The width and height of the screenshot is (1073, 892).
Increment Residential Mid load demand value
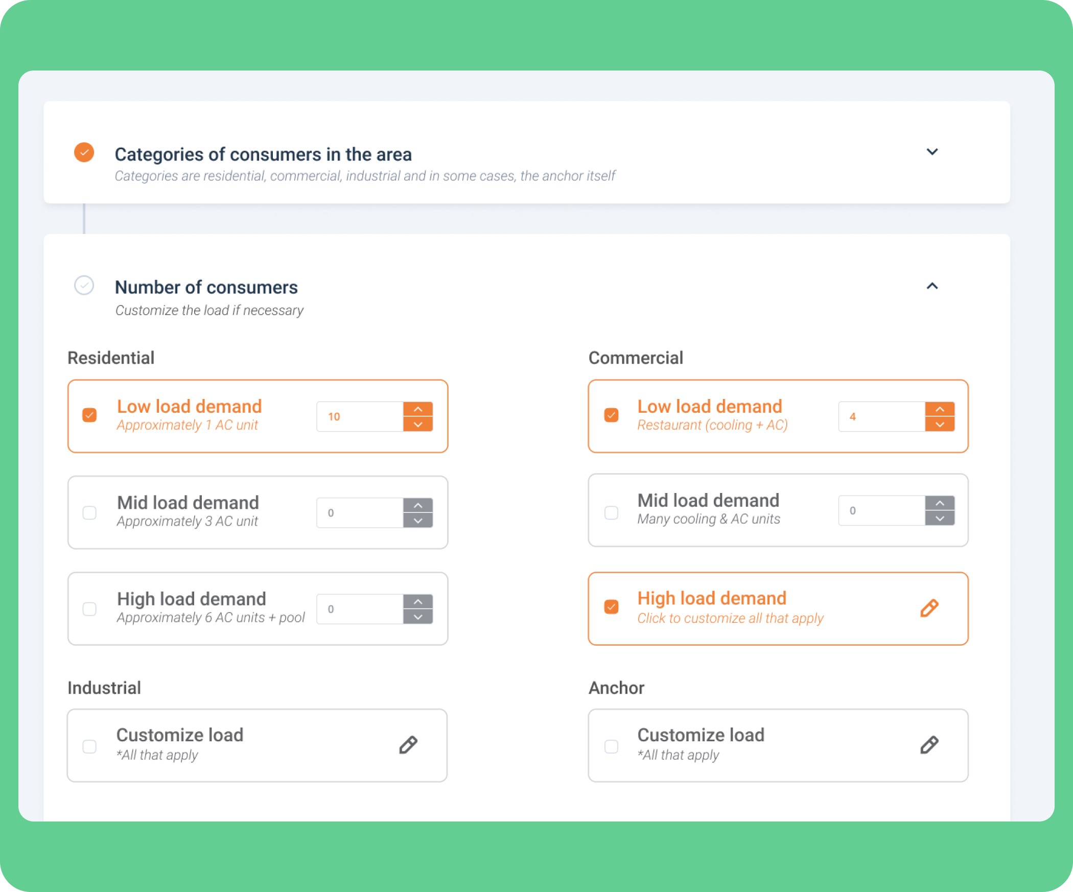point(418,505)
